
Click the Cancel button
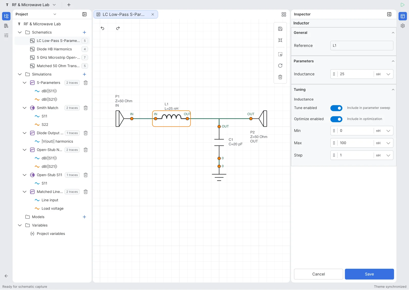pos(319,274)
